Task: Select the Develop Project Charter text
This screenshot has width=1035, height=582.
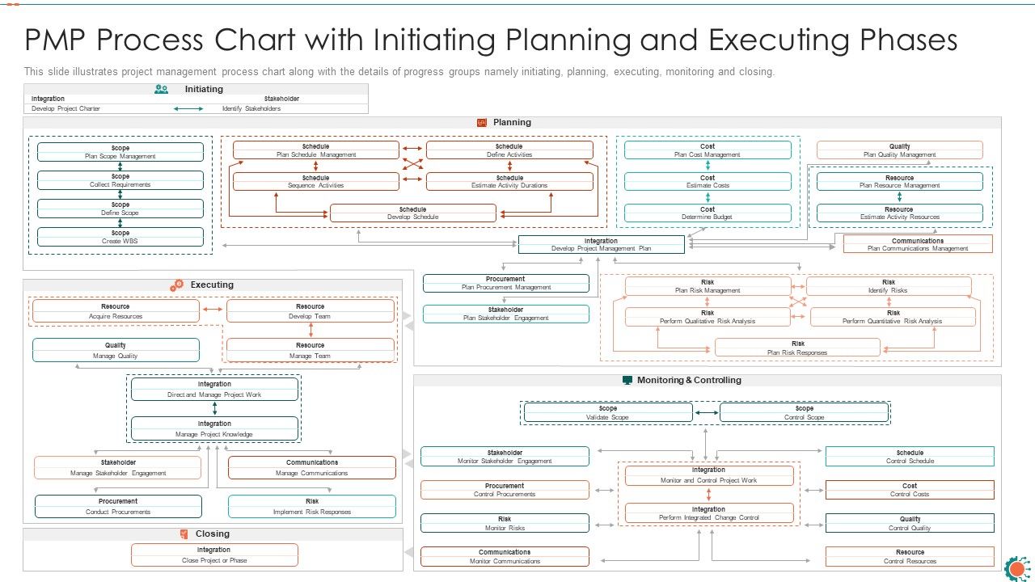Action: tap(65, 108)
